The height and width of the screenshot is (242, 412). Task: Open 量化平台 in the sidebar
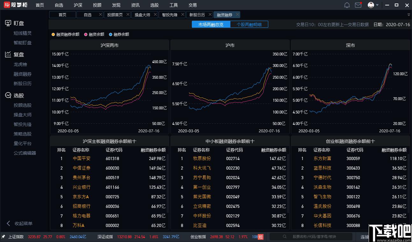(x=23, y=143)
